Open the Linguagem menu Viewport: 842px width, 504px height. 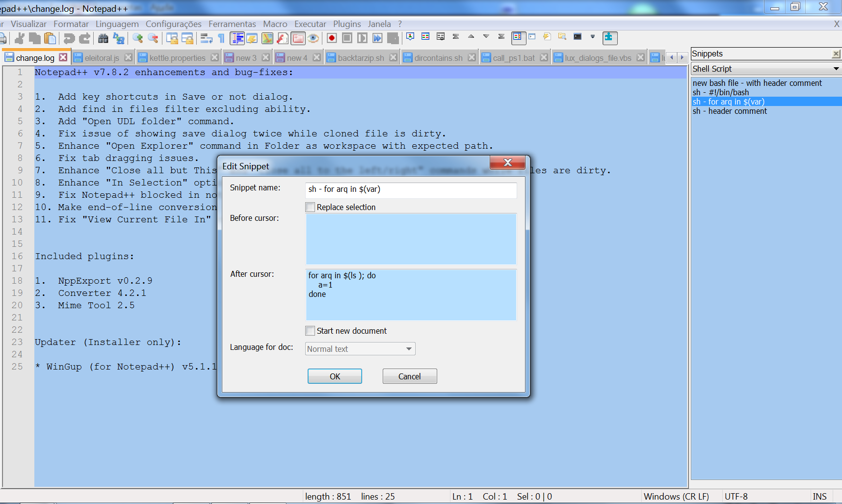(x=117, y=24)
